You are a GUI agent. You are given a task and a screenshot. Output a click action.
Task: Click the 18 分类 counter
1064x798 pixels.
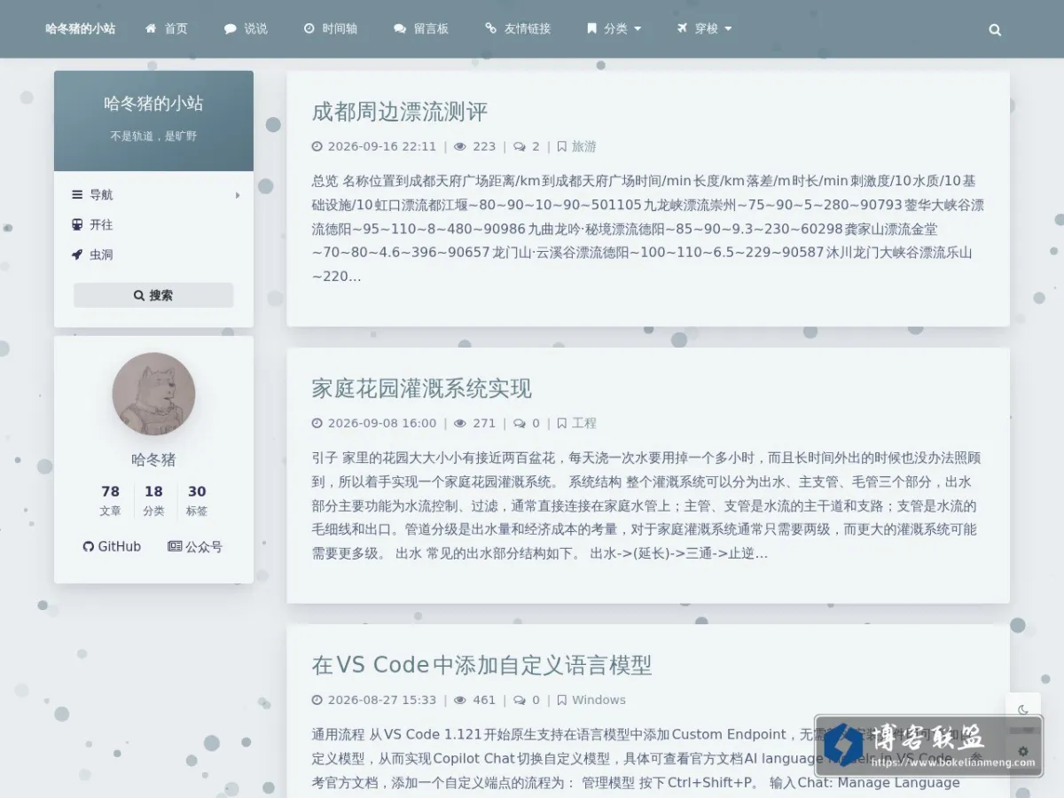pos(154,500)
